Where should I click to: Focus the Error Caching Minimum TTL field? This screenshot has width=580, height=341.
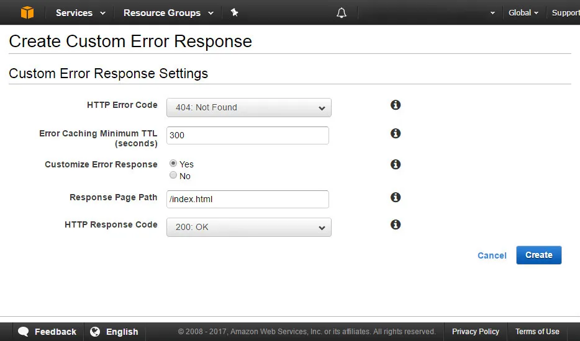[247, 135]
